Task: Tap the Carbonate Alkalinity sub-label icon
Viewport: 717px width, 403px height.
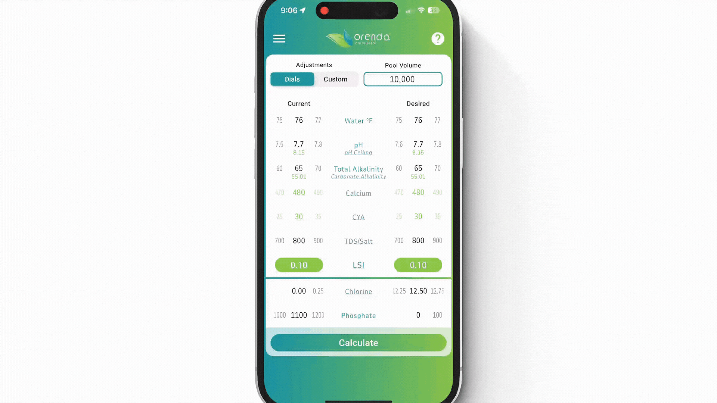Action: 358,176
